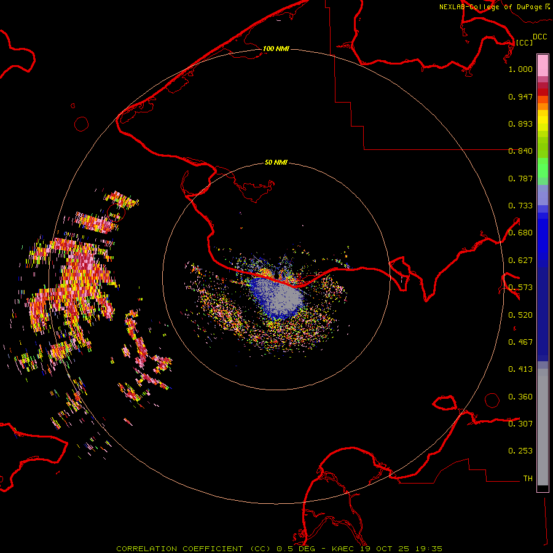Click the TH threshold label
This screenshot has width=553, height=553.
tap(528, 479)
